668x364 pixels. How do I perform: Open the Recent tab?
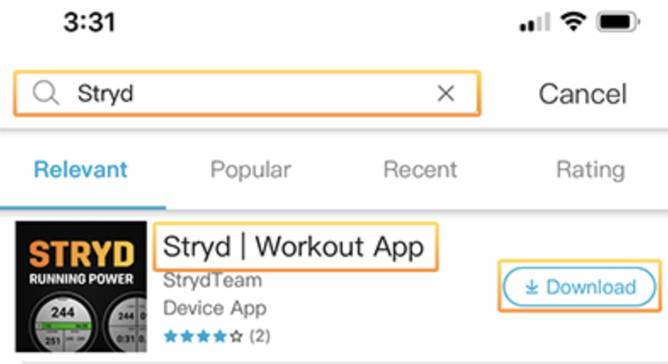click(x=420, y=169)
